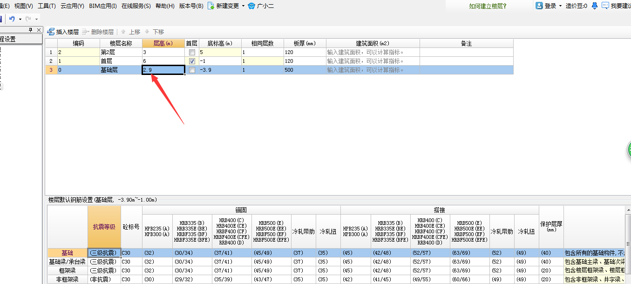Click the 保护层厚(mm) column header
631x284 pixels.
pyautogui.click(x=551, y=227)
